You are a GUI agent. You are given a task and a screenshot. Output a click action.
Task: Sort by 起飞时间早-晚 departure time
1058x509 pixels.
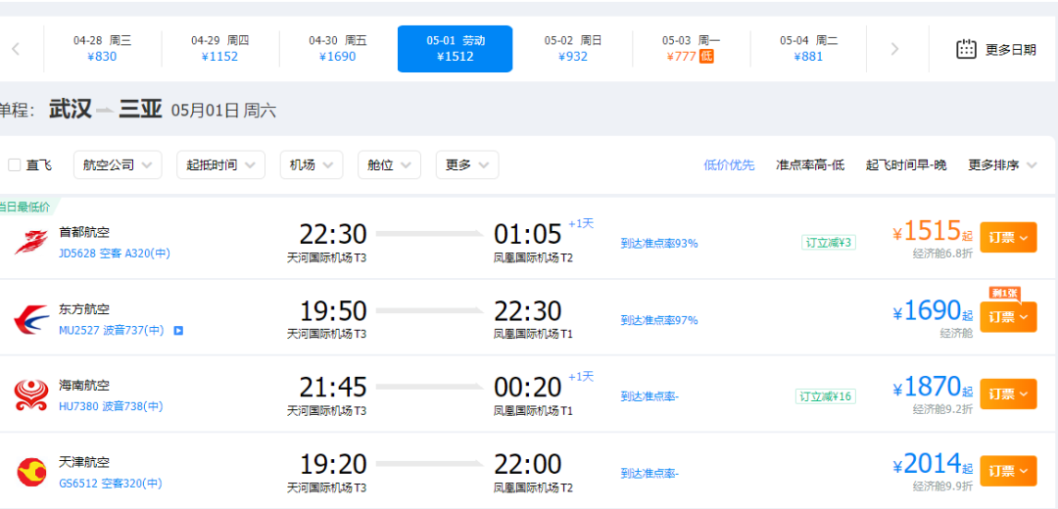coord(906,165)
